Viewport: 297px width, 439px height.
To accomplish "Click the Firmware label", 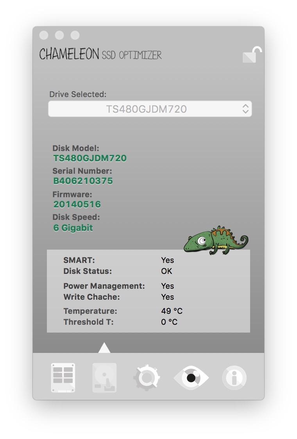I will click(72, 194).
